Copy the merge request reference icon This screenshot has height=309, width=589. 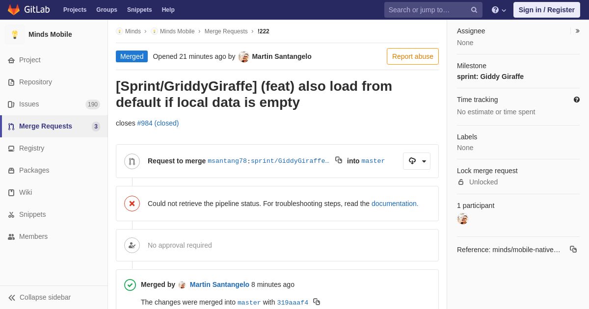click(573, 249)
